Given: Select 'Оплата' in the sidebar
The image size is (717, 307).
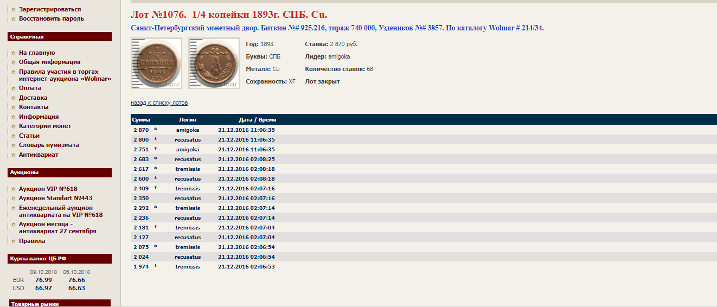Looking at the screenshot, I should [x=30, y=88].
